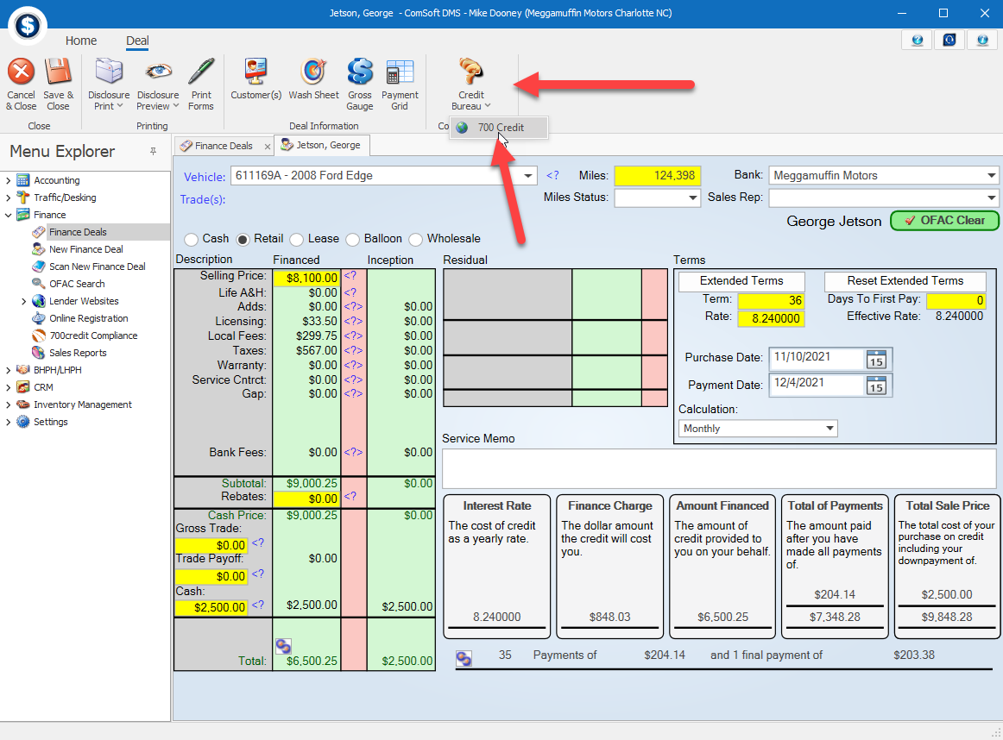Pin the Menu Explorer panel
Viewport: 1003px width, 740px height.
pos(153,152)
